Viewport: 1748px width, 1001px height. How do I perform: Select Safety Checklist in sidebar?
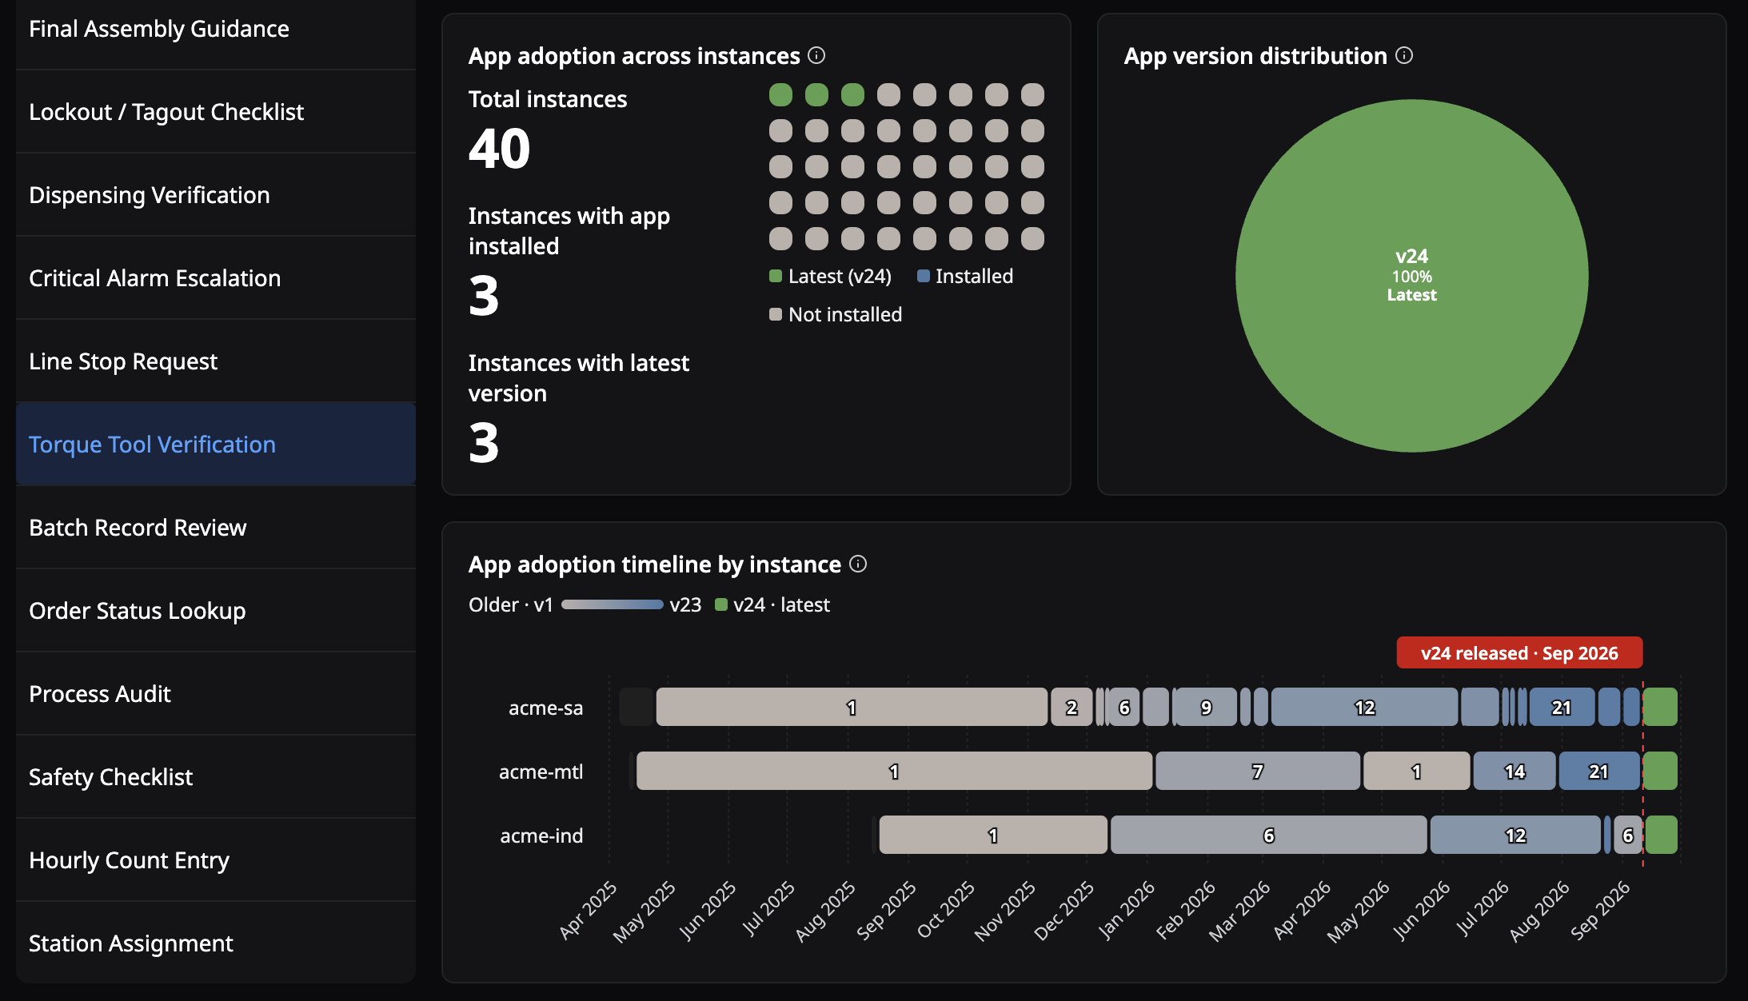click(216, 777)
